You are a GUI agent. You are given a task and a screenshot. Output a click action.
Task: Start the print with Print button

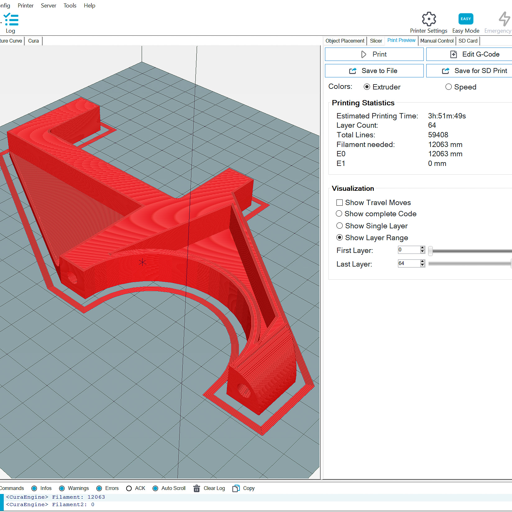(x=374, y=54)
